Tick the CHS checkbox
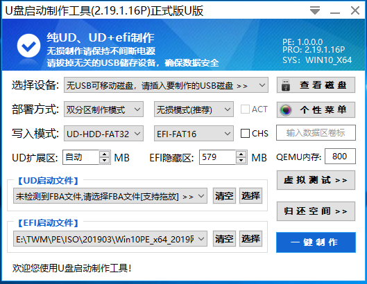Viewport: 367px width, 284px height. [245, 134]
